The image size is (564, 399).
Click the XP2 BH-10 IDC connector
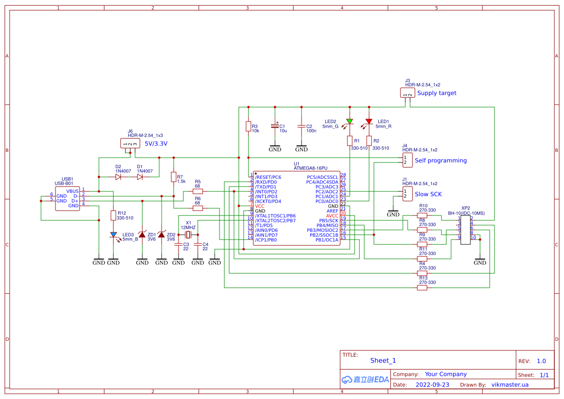465,230
